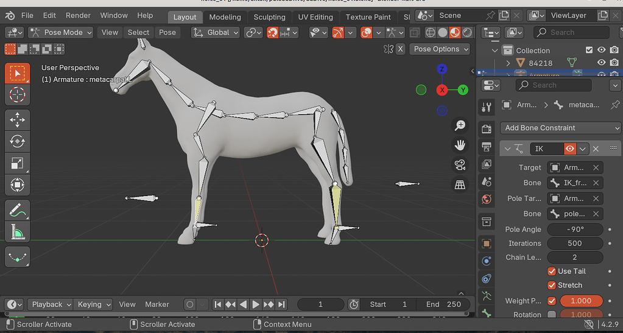Open IK constraint extras dropdown arrow
The image size is (623, 333).
click(x=582, y=149)
